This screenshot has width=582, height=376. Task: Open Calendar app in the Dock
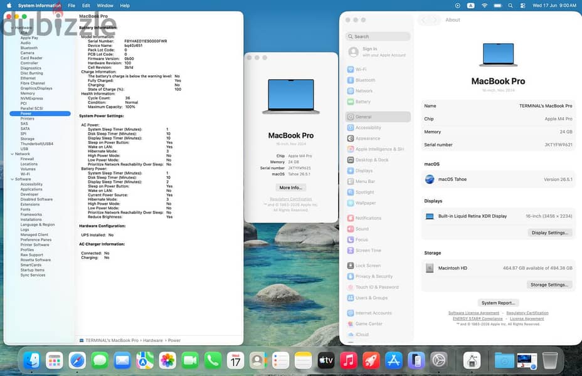pos(235,360)
